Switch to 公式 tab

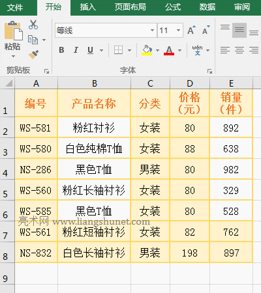click(x=173, y=7)
